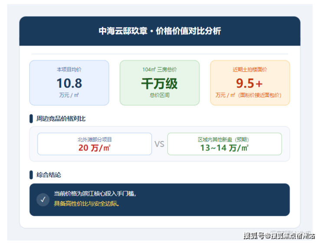
Task: Click the 9.5+ floor price value
Action: point(249,83)
